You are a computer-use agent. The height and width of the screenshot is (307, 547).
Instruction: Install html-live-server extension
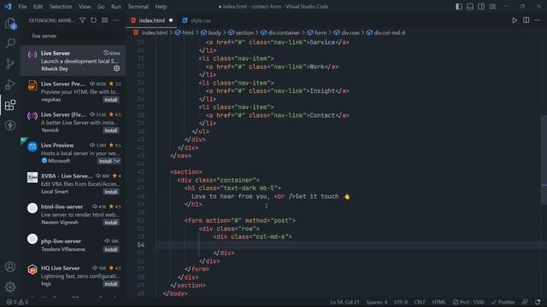point(111,223)
